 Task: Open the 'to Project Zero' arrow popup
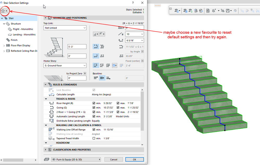(x=85, y=73)
